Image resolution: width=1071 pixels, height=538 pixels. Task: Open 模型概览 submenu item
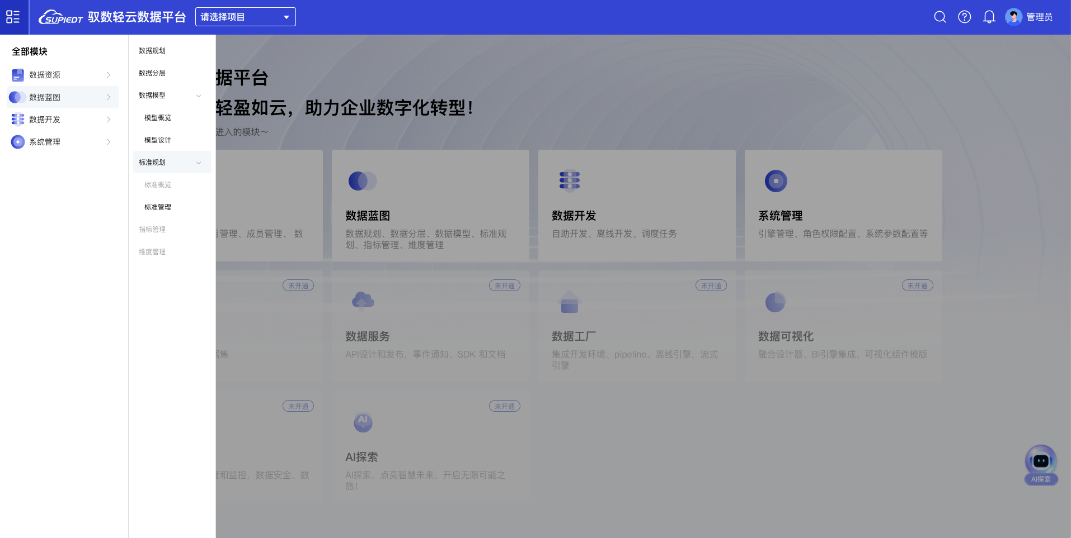point(158,118)
